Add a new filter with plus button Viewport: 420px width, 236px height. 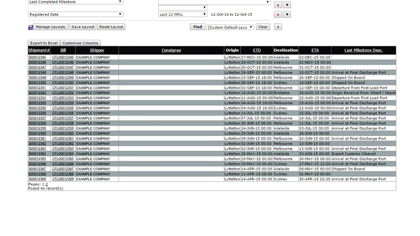278,27
